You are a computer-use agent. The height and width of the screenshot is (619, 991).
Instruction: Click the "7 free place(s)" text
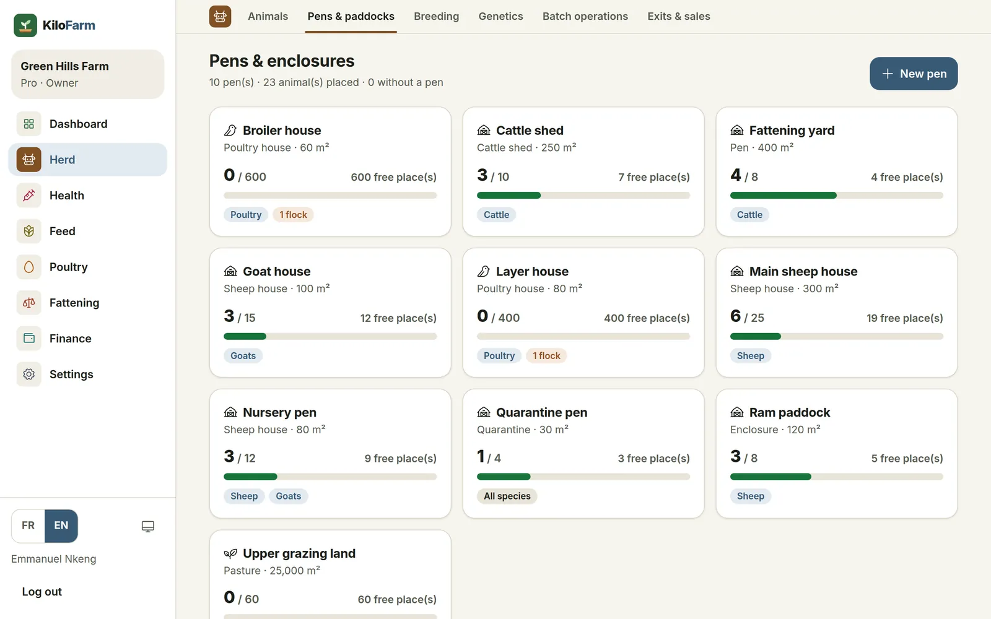click(x=653, y=177)
